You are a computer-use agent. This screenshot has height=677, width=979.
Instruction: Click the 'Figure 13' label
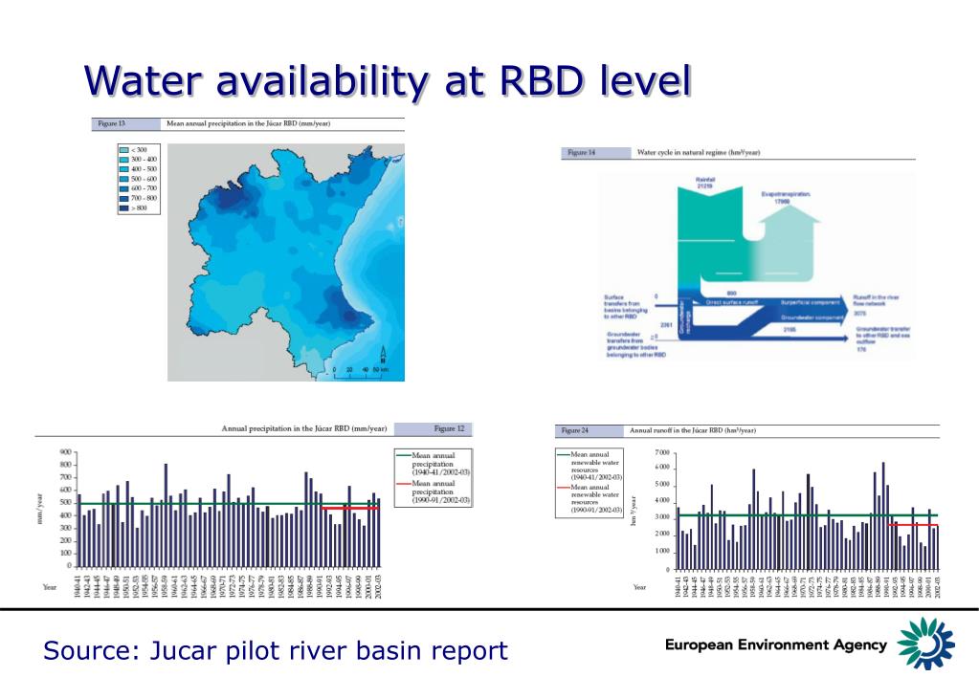pyautogui.click(x=111, y=123)
